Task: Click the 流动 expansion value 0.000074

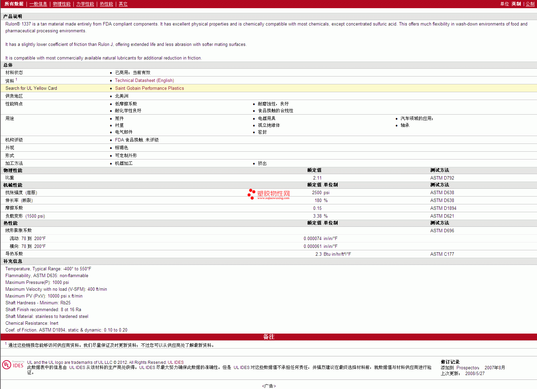Action: pos(312,239)
